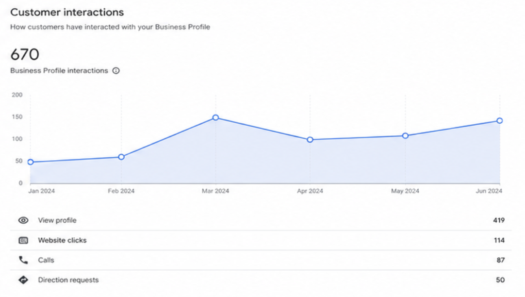Click the Direction requests count 50

tap(500, 280)
